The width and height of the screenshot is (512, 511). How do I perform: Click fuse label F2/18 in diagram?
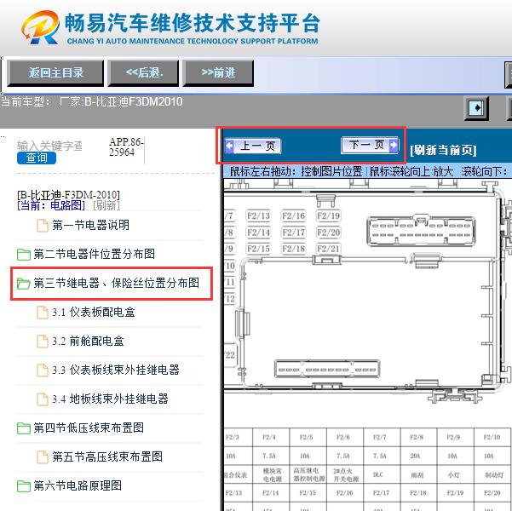294,249
